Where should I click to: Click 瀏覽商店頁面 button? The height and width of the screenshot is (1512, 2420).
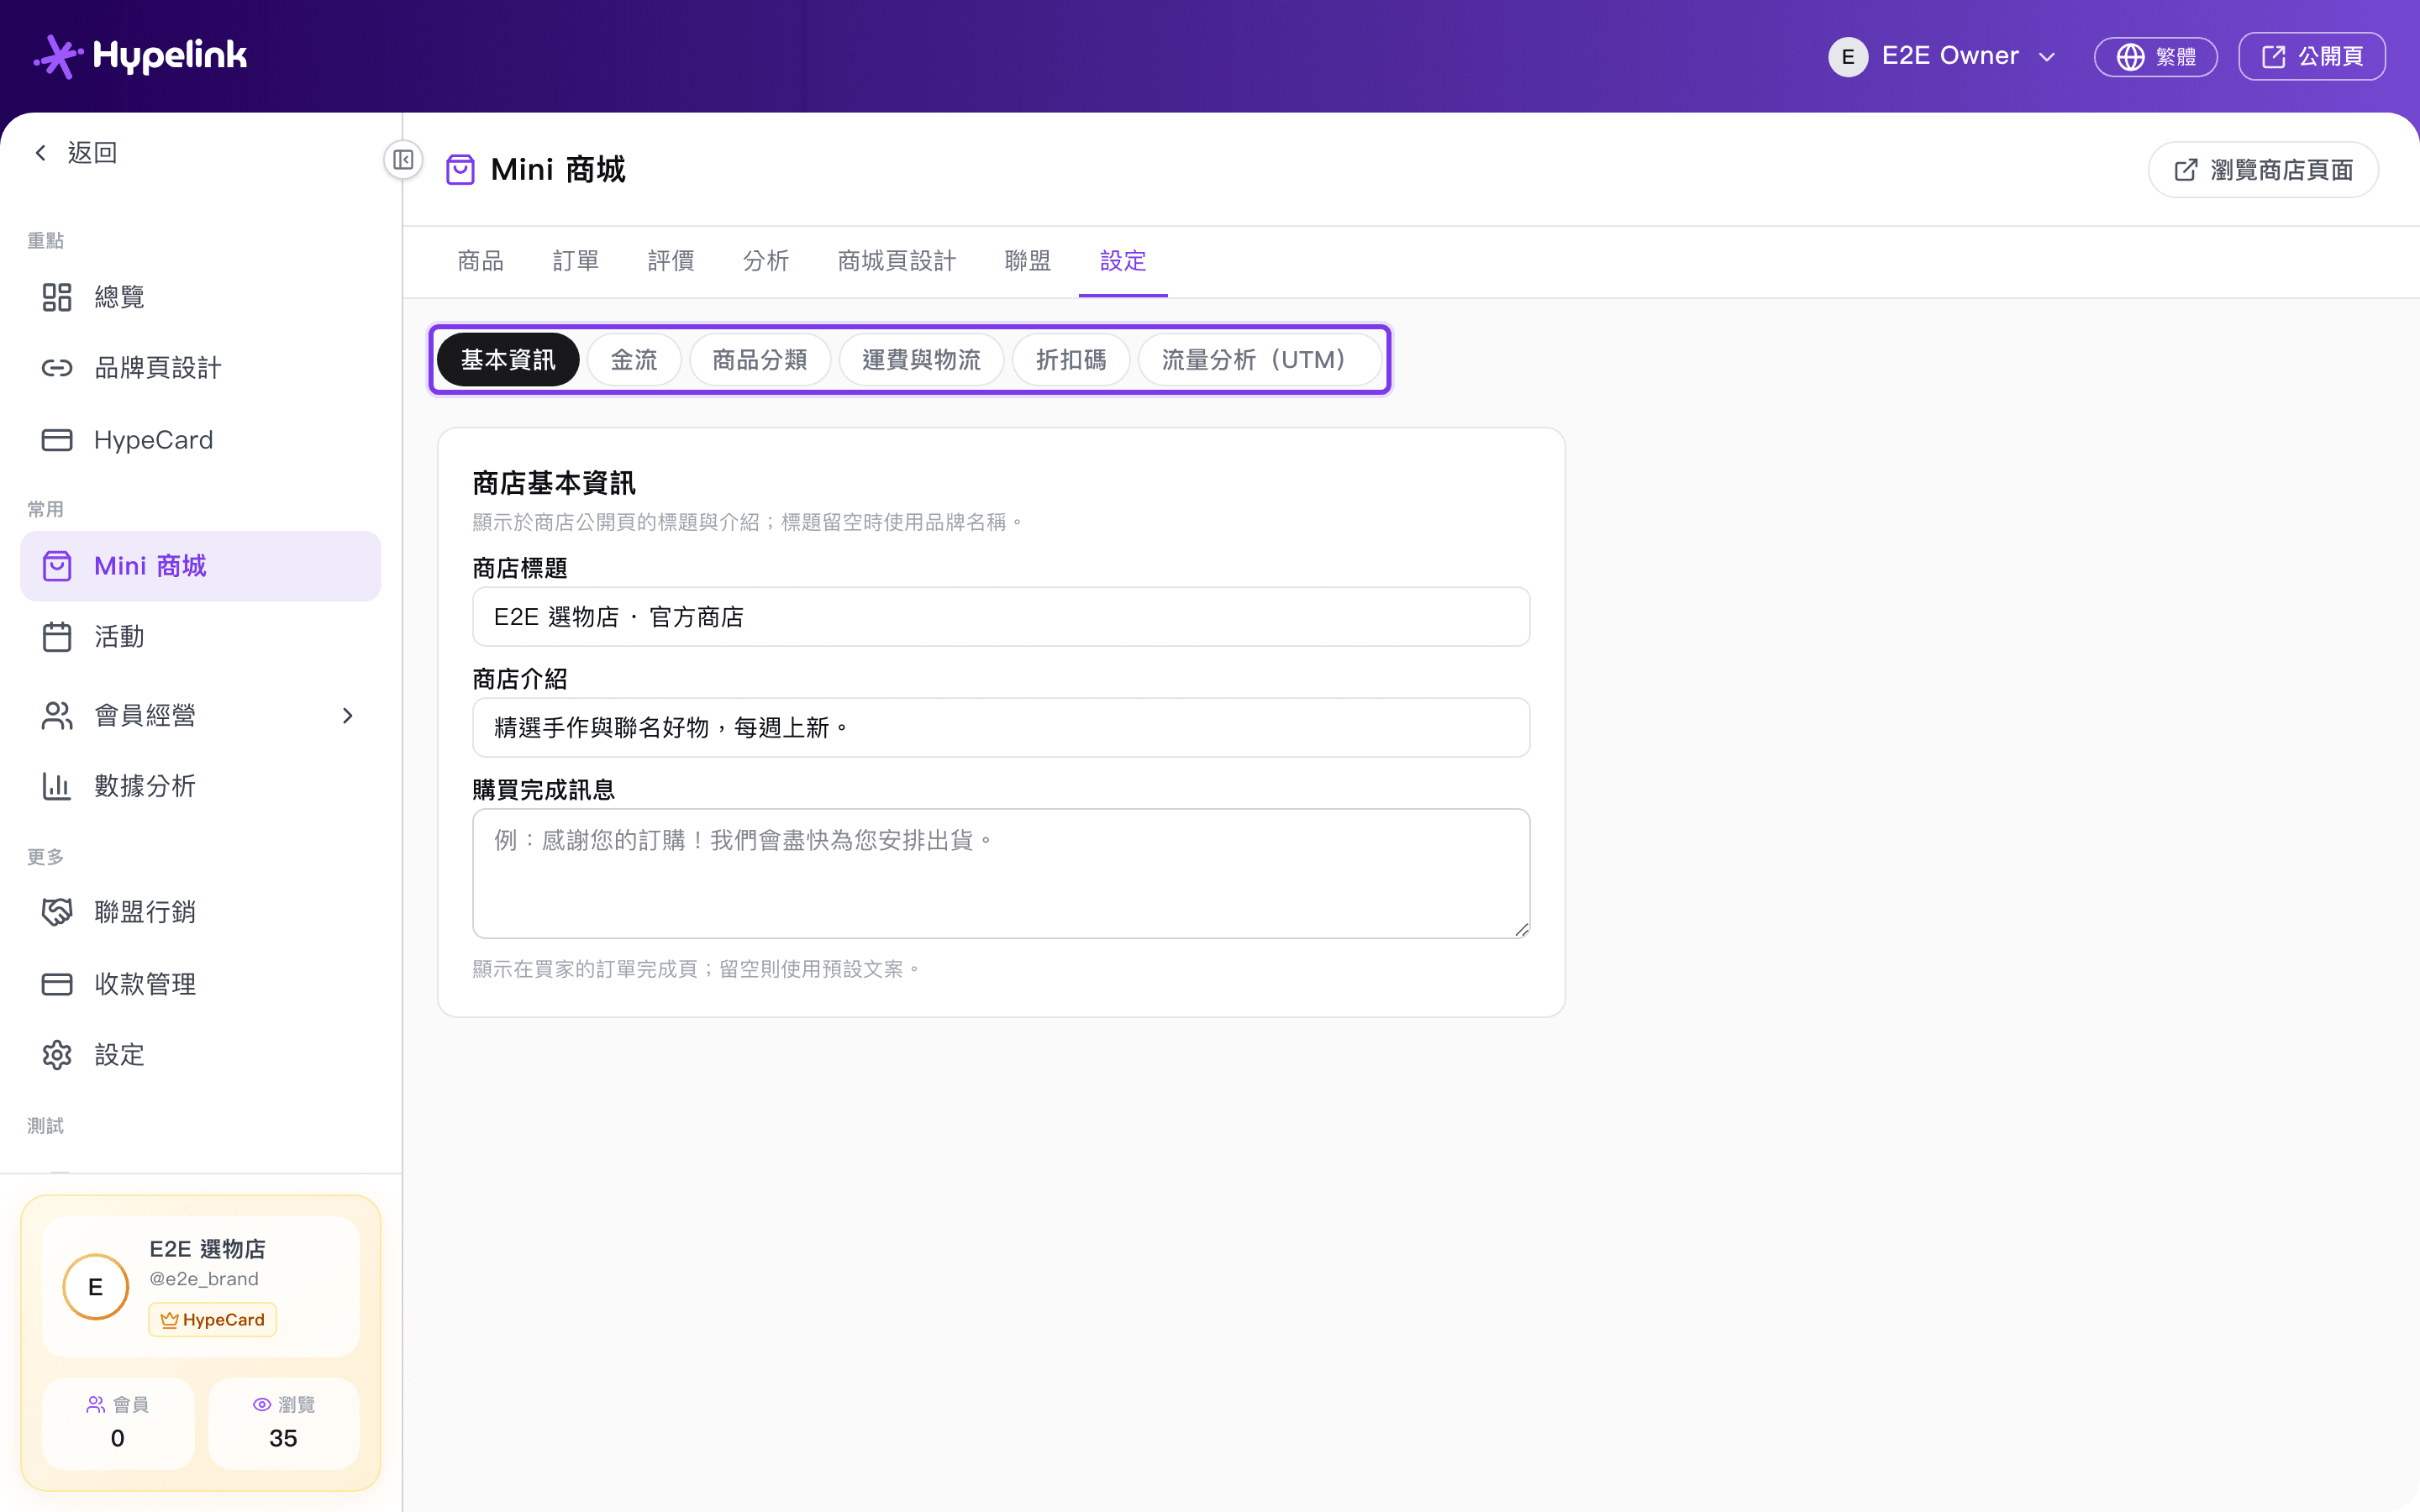coord(2262,170)
